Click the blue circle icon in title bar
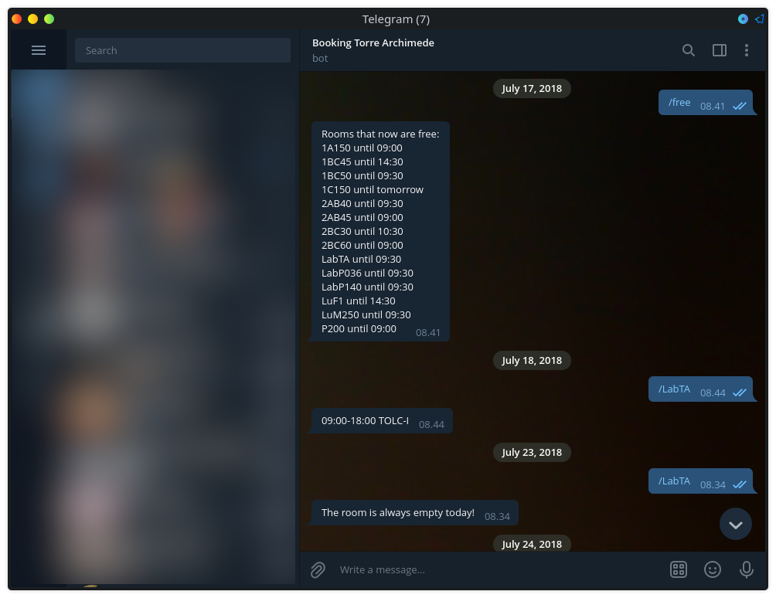Screen dimensions: 776x598 tap(743, 19)
